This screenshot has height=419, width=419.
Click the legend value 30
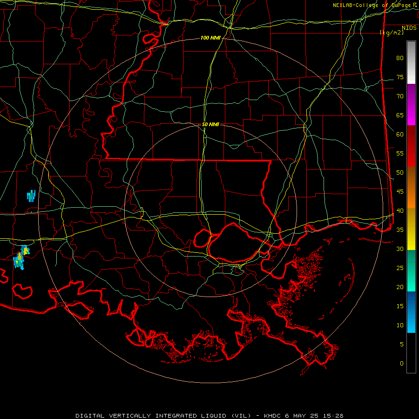pyautogui.click(x=400, y=249)
